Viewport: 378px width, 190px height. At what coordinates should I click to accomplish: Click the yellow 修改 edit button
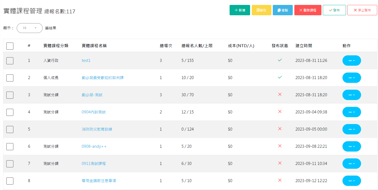click(261, 10)
